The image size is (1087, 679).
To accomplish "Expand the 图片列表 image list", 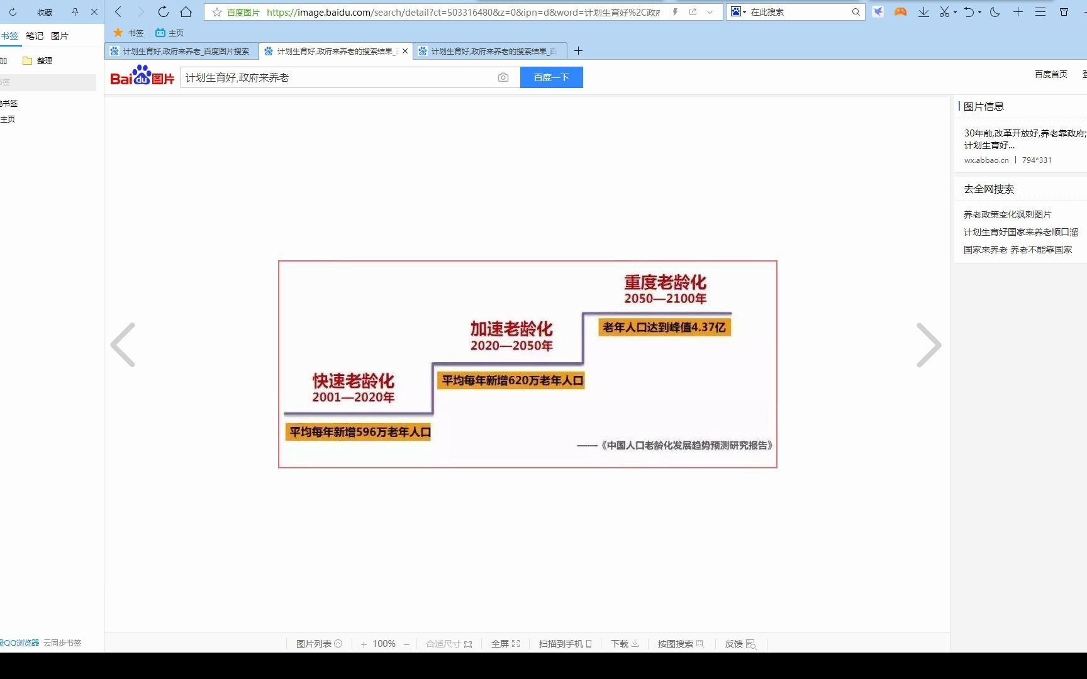I will pos(319,644).
